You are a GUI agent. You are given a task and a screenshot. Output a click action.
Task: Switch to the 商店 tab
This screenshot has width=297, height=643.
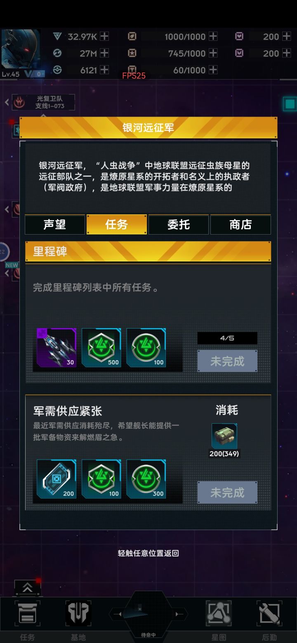[240, 225]
